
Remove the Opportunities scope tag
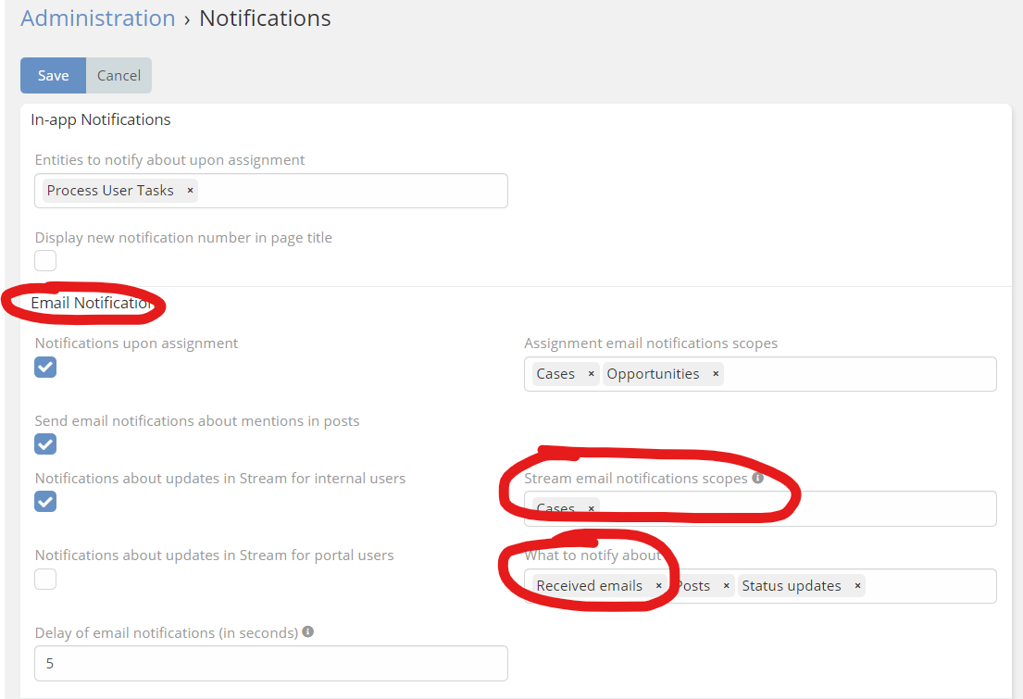pos(716,374)
